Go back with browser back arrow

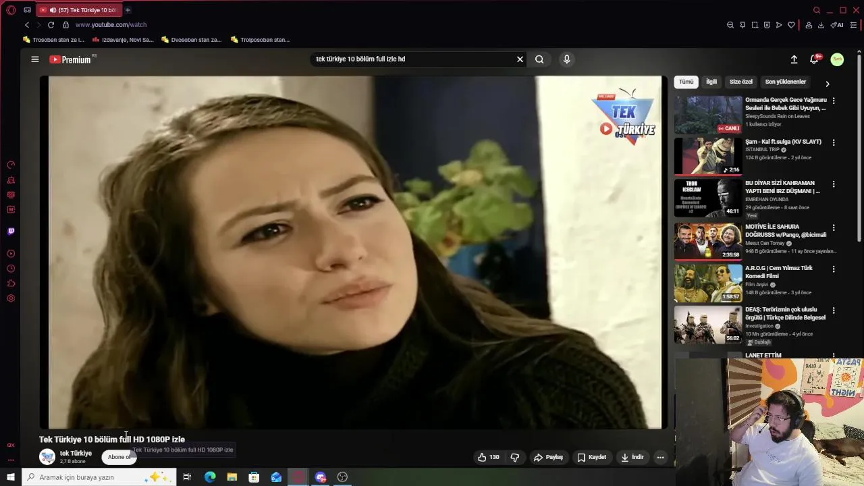27,25
